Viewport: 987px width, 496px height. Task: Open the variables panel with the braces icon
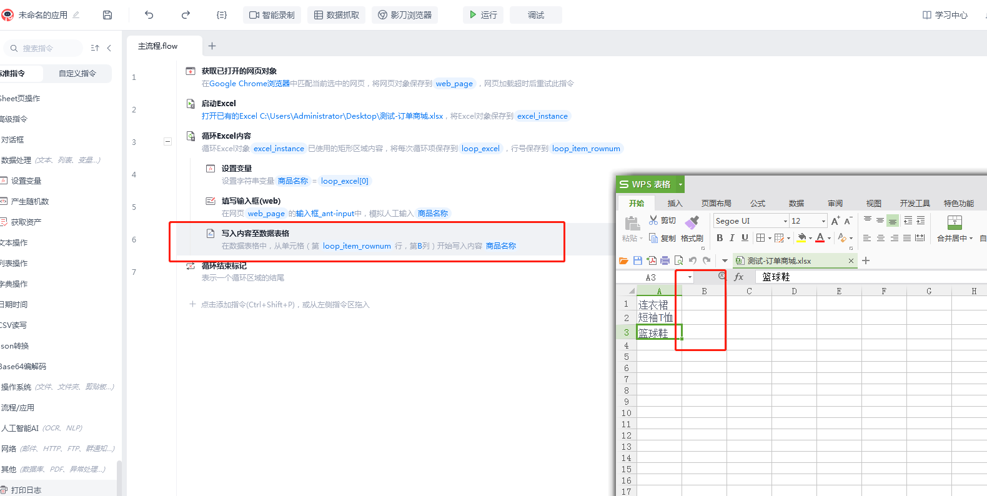[x=222, y=15]
